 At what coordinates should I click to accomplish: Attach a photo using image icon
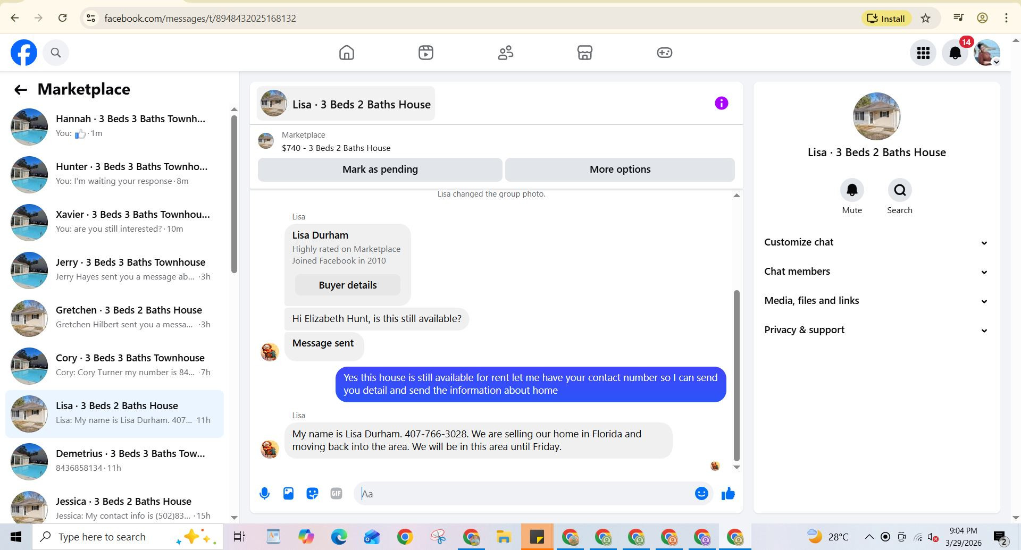[288, 494]
